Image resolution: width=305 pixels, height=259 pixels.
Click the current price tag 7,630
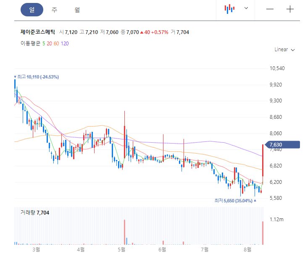point(283,144)
